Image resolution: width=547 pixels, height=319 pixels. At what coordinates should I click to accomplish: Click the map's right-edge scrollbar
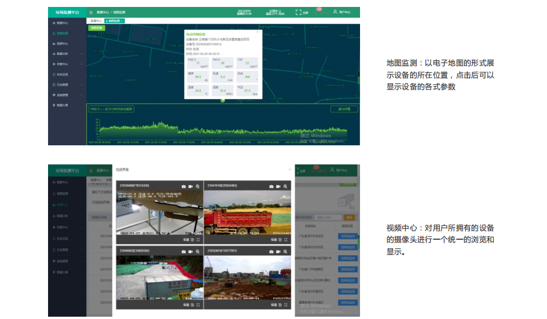[x=359, y=78]
